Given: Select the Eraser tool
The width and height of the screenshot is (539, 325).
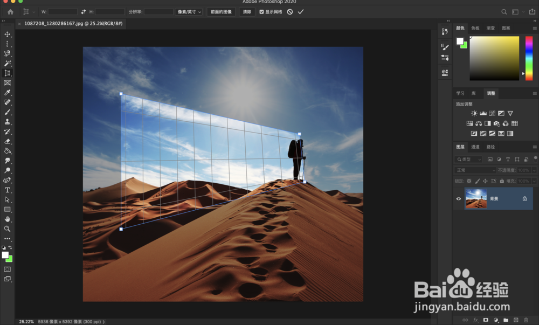Looking at the screenshot, I should tap(7, 141).
